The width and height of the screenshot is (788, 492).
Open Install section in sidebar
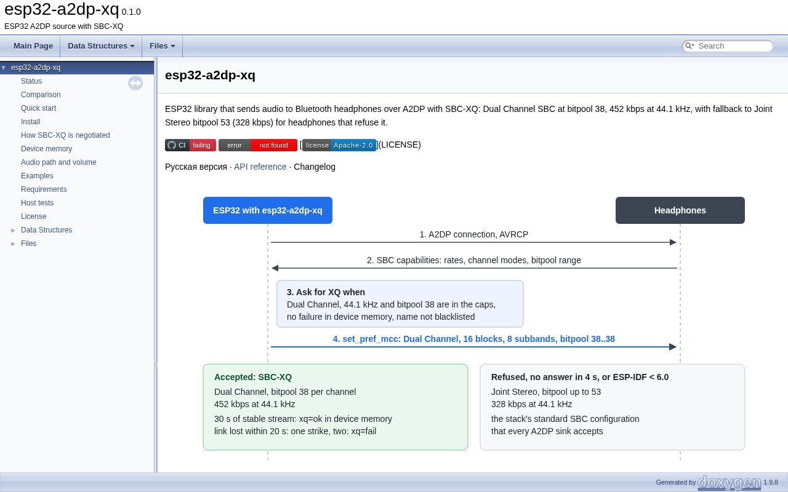coord(31,122)
